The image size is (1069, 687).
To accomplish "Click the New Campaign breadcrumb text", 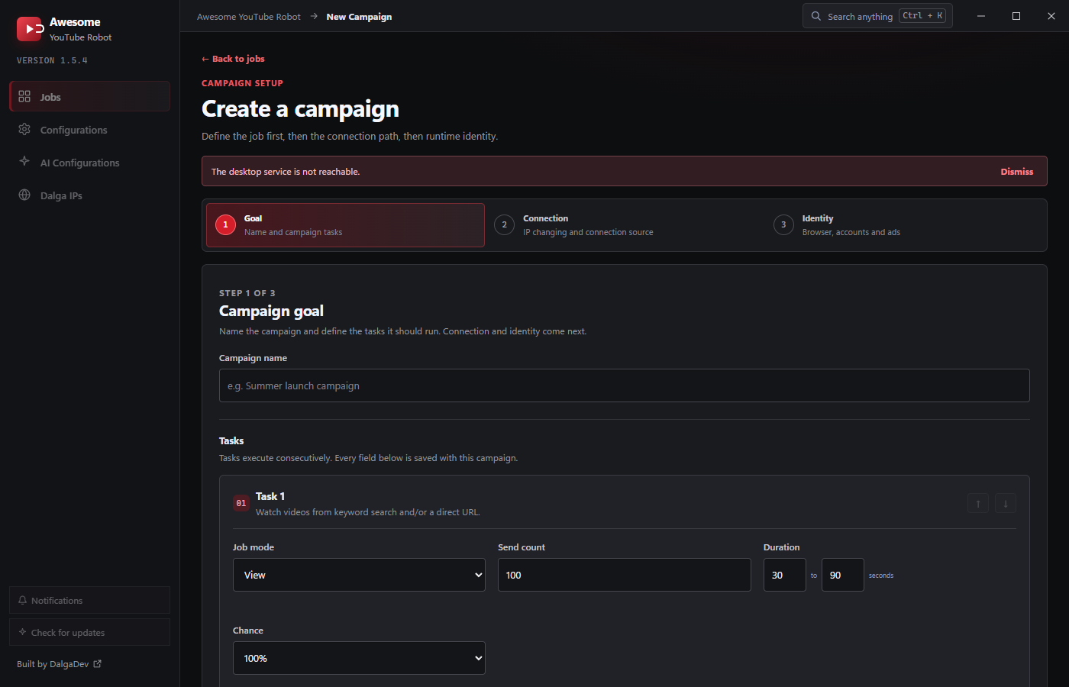I will pyautogui.click(x=359, y=17).
